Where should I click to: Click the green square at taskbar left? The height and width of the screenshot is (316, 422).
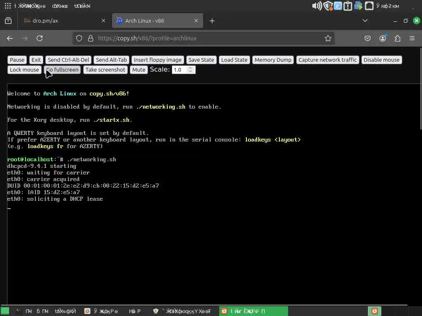(5, 311)
